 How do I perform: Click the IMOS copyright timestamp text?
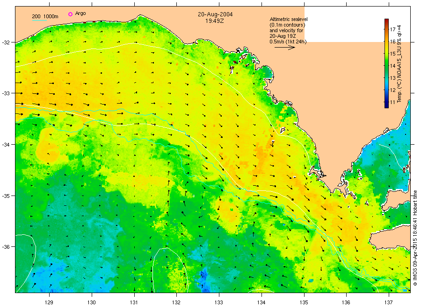click(x=415, y=238)
